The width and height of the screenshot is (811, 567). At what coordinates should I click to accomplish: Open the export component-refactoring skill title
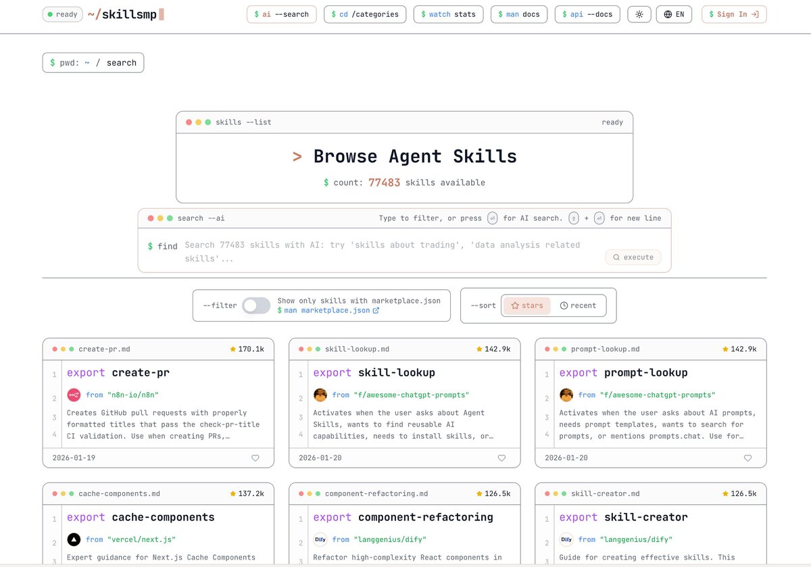tap(403, 517)
